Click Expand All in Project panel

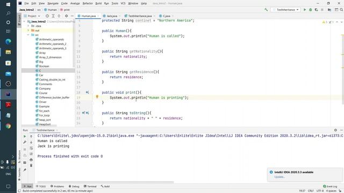tap(53, 16)
